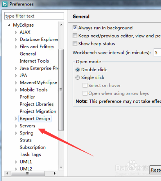Open Task Tags preferences

tap(30, 154)
